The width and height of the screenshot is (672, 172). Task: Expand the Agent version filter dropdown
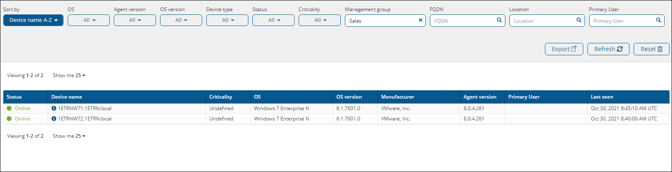click(x=135, y=20)
